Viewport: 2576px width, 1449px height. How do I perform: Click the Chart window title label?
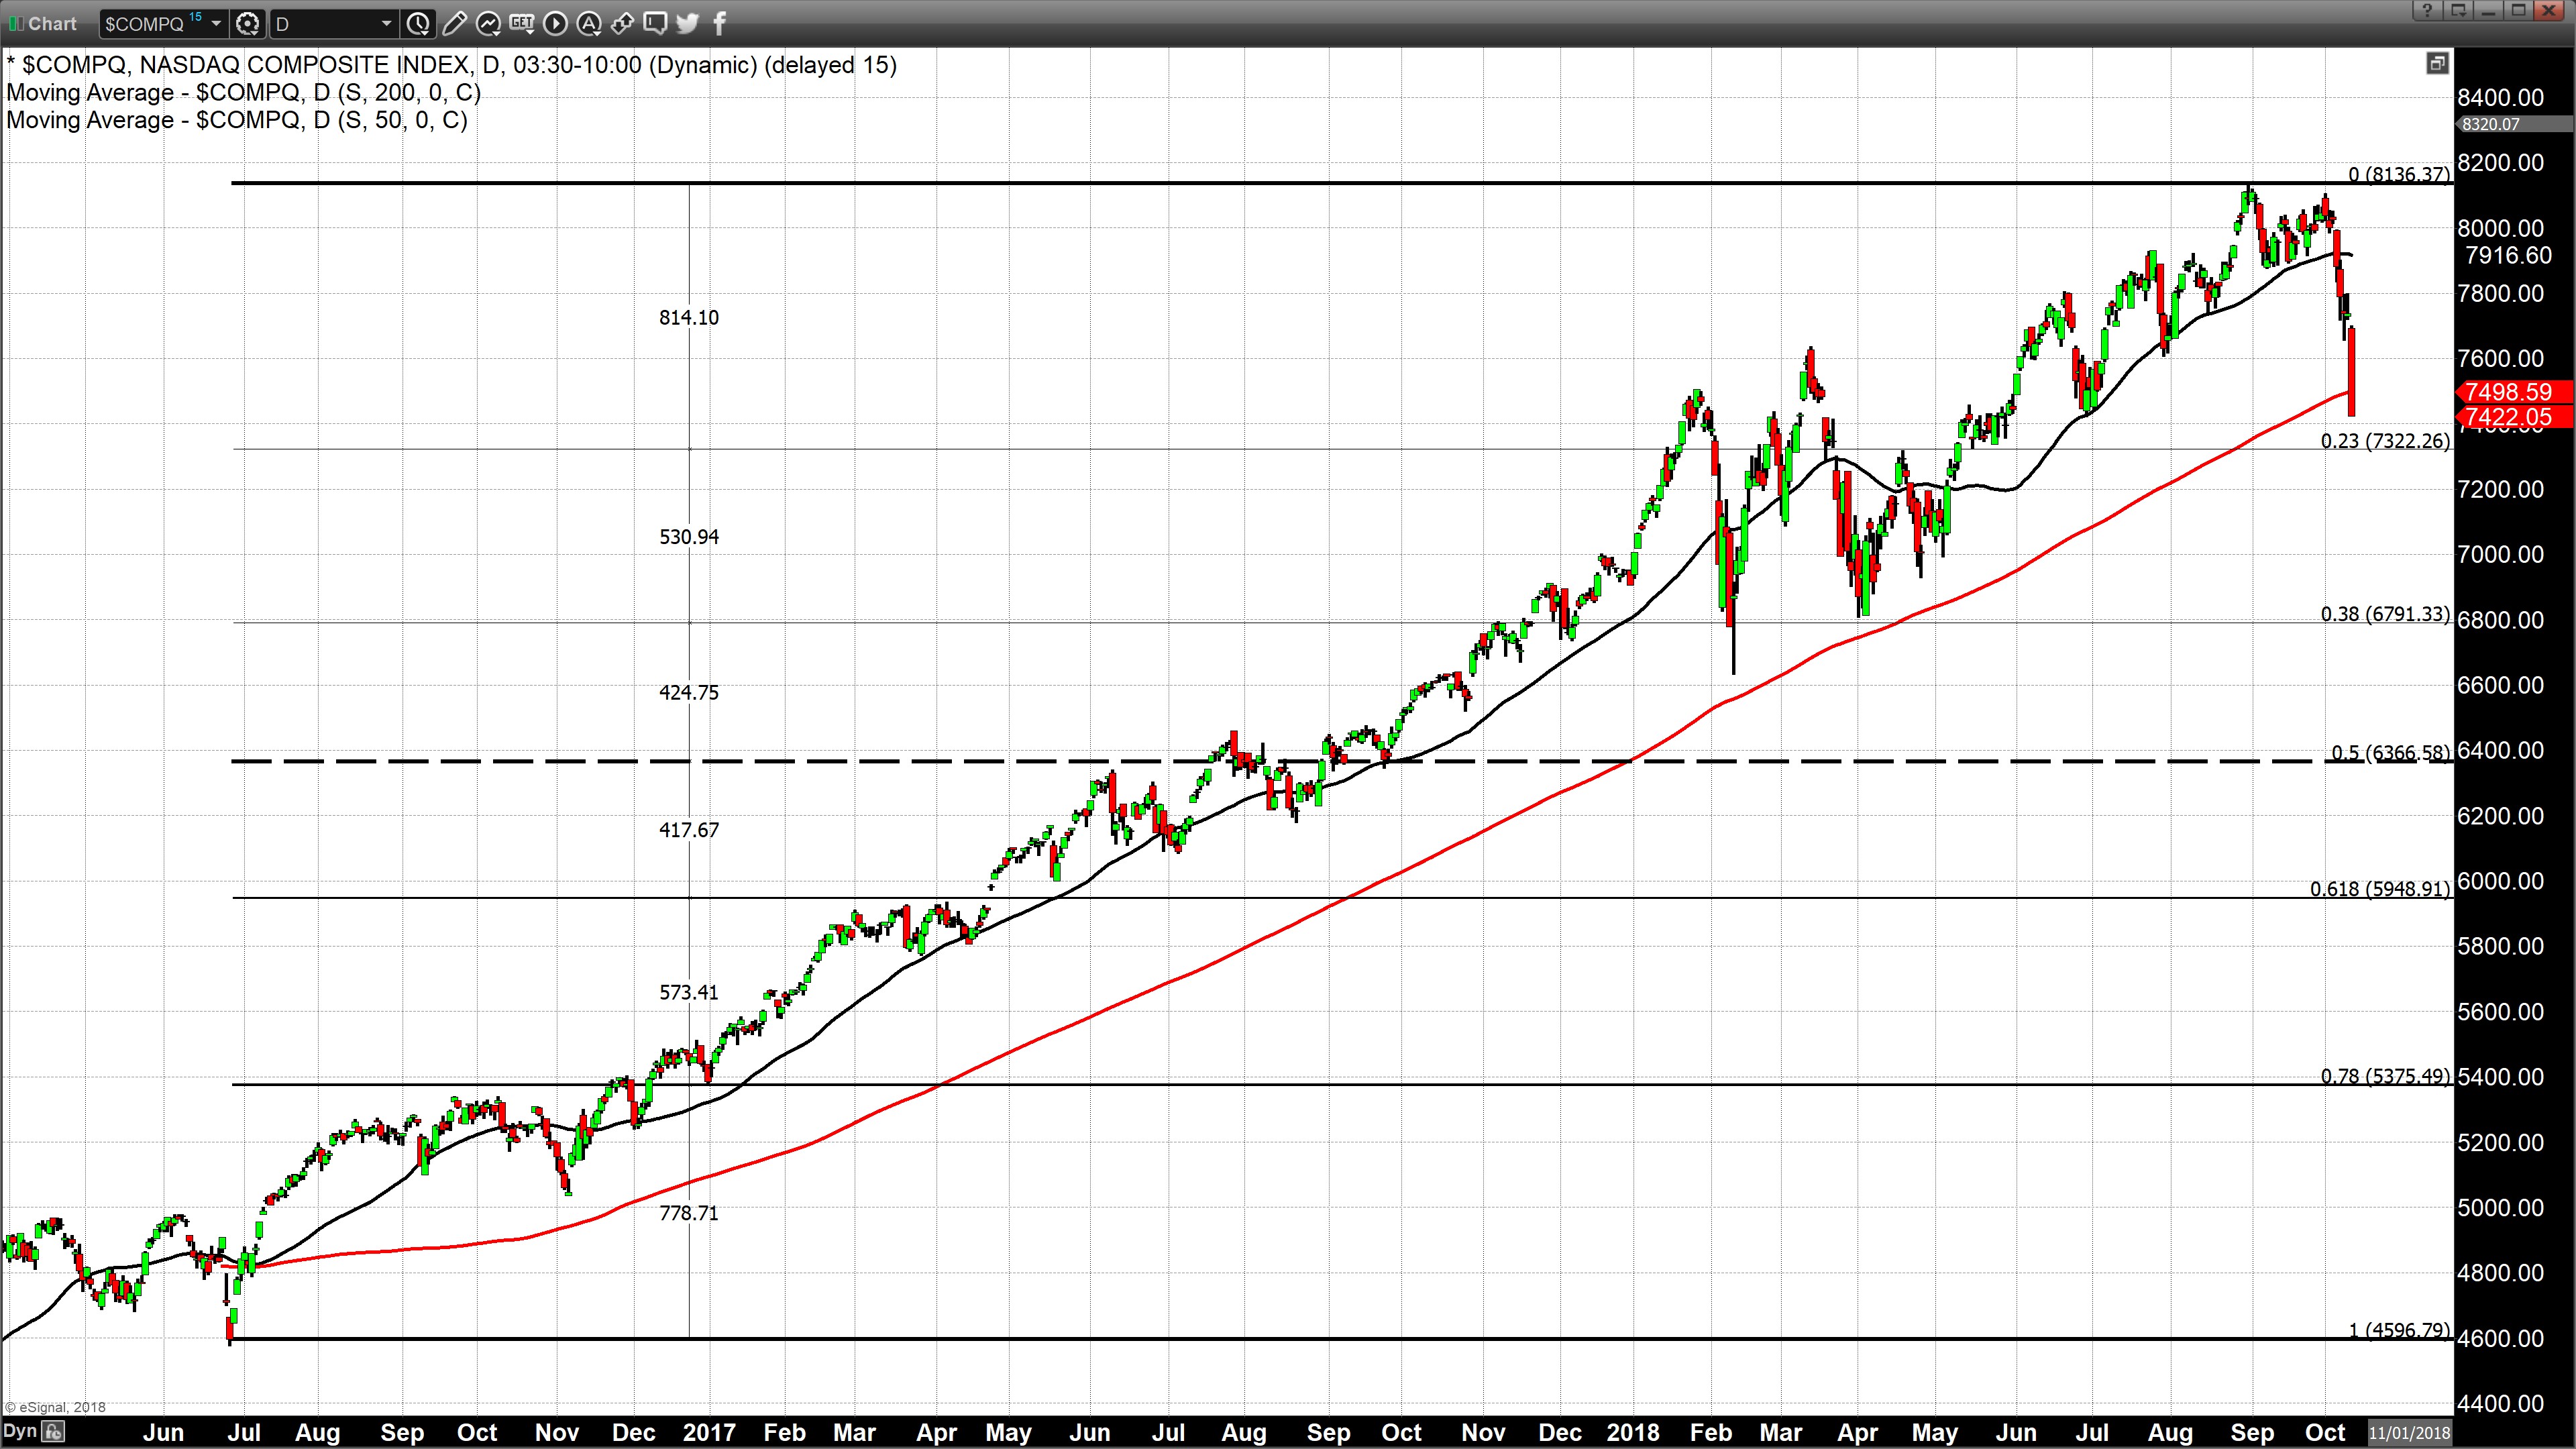point(52,23)
